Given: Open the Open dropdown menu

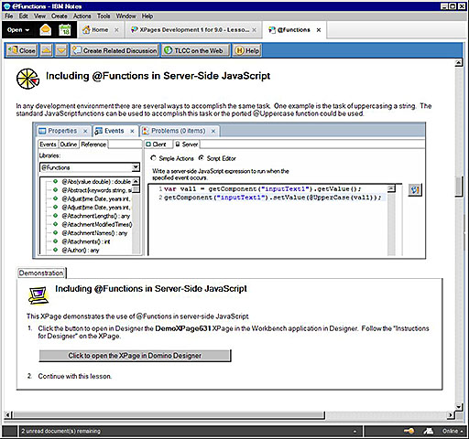Looking at the screenshot, I should (x=18, y=30).
